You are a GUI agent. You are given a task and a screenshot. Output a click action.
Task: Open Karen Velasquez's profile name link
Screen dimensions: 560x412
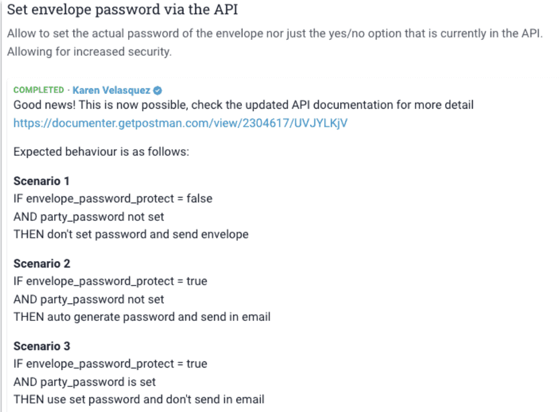112,90
